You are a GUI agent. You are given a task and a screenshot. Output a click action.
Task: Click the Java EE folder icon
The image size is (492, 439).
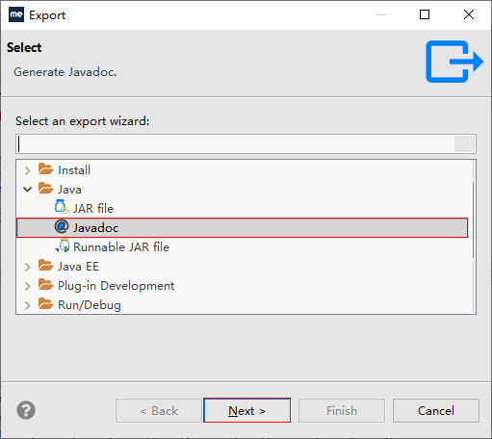coord(46,265)
